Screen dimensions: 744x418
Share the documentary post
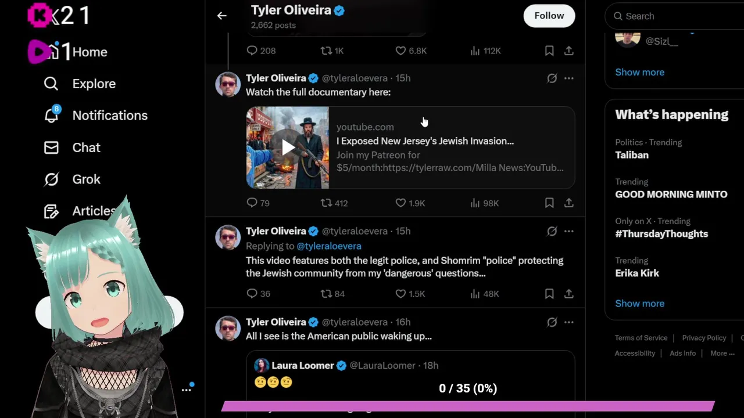(x=568, y=203)
